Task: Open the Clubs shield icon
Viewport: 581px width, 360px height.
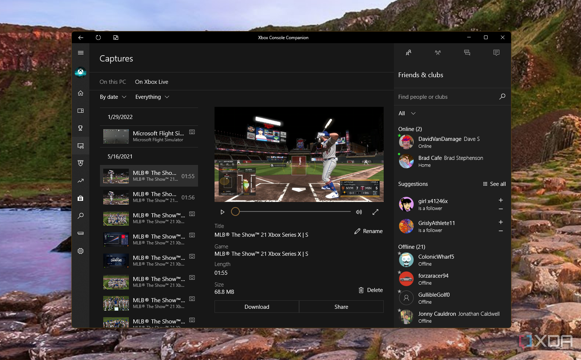Action: [x=81, y=163]
